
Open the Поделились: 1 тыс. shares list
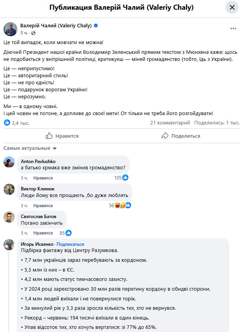[x=217, y=123]
